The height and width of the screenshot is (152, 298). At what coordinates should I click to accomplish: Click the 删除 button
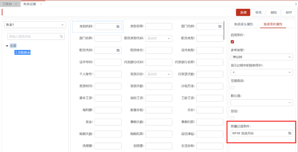coord(274,12)
